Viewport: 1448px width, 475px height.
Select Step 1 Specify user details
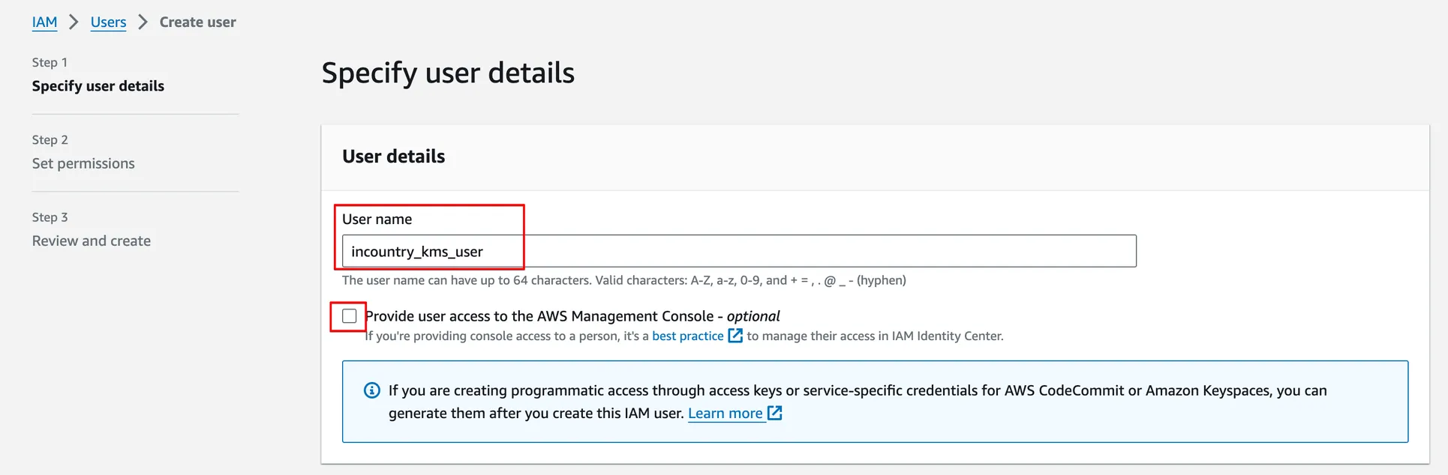click(x=98, y=86)
